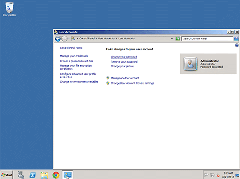This screenshot has width=240, height=179.
Task: Focus the Search Control Panel field
Action: point(207,38)
